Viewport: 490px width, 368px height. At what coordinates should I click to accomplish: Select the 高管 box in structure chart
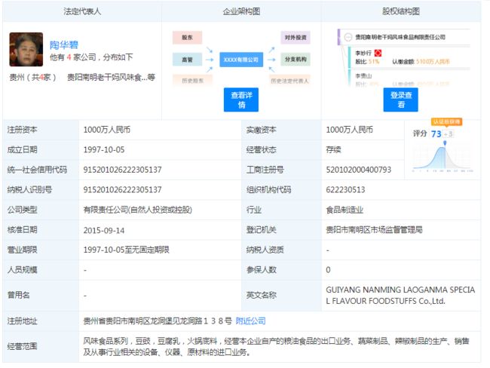[x=187, y=60]
